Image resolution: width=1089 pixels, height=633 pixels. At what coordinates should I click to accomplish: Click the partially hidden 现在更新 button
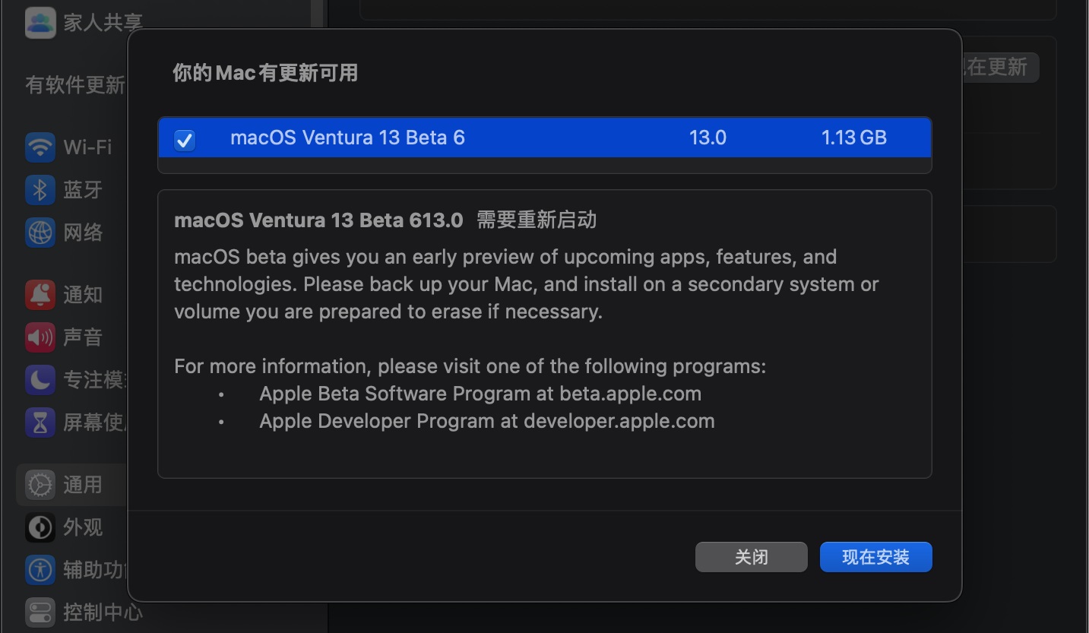(1000, 67)
